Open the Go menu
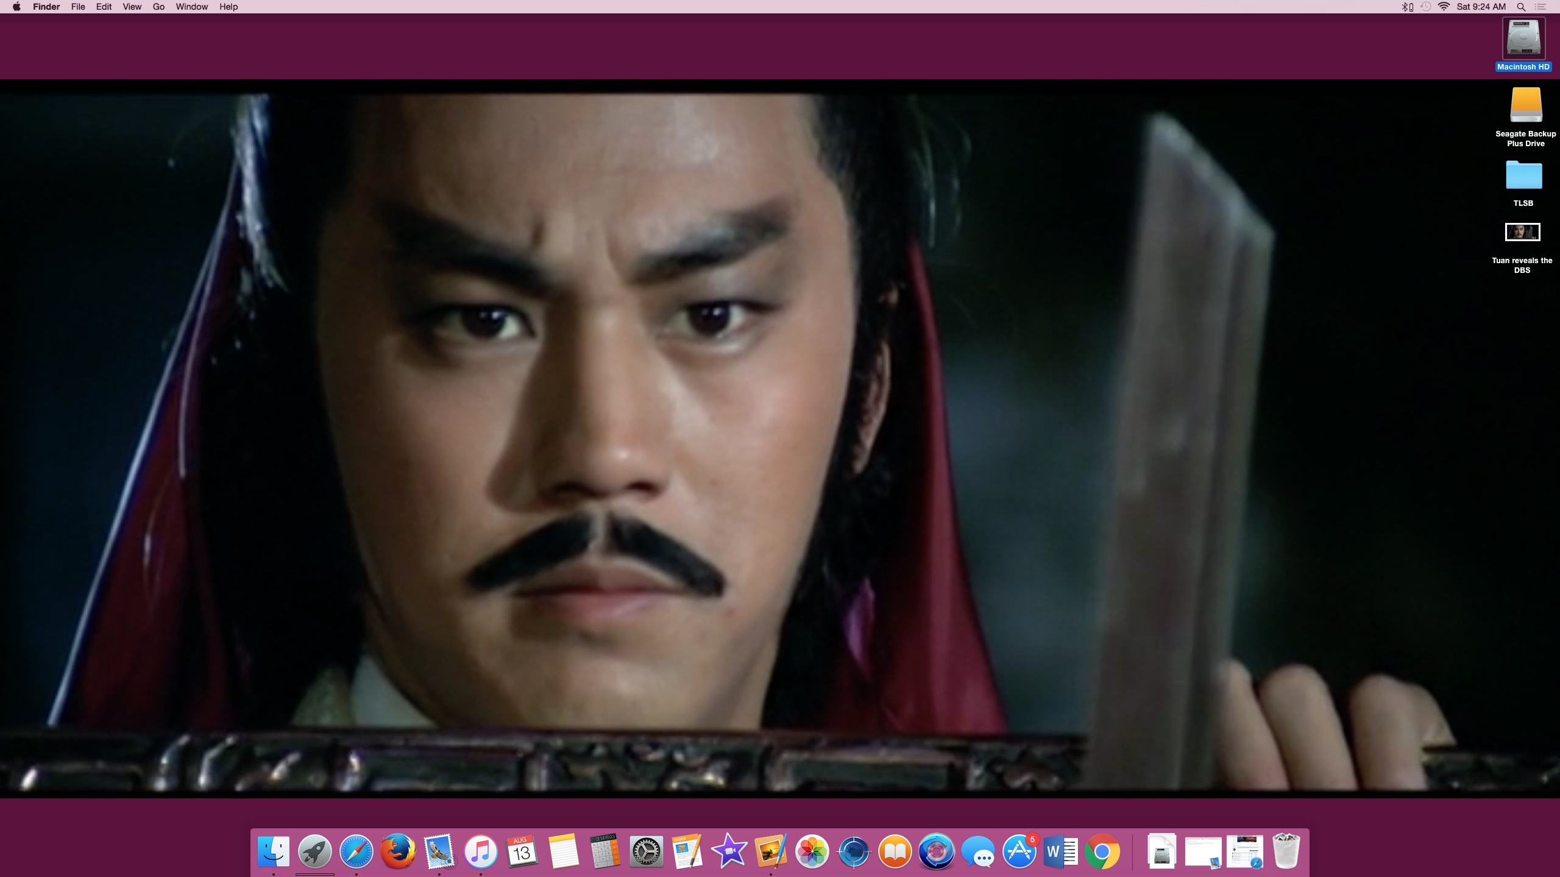This screenshot has width=1560, height=877. click(158, 7)
